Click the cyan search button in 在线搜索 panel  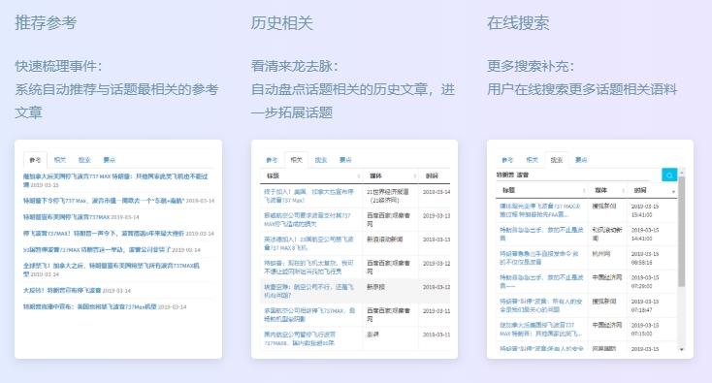coord(669,175)
